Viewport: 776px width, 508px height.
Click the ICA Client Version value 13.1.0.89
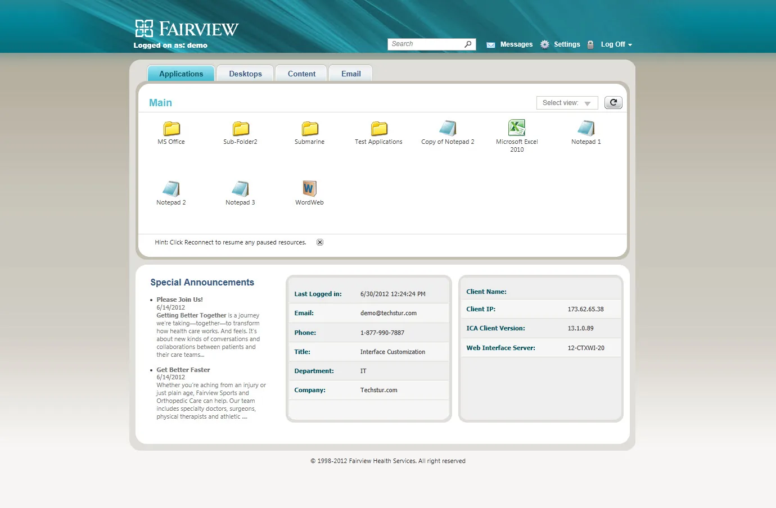coord(580,328)
